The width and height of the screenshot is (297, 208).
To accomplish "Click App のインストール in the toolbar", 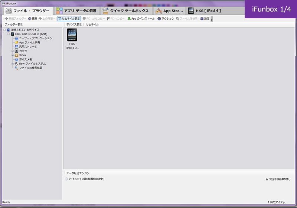I will [141, 19].
